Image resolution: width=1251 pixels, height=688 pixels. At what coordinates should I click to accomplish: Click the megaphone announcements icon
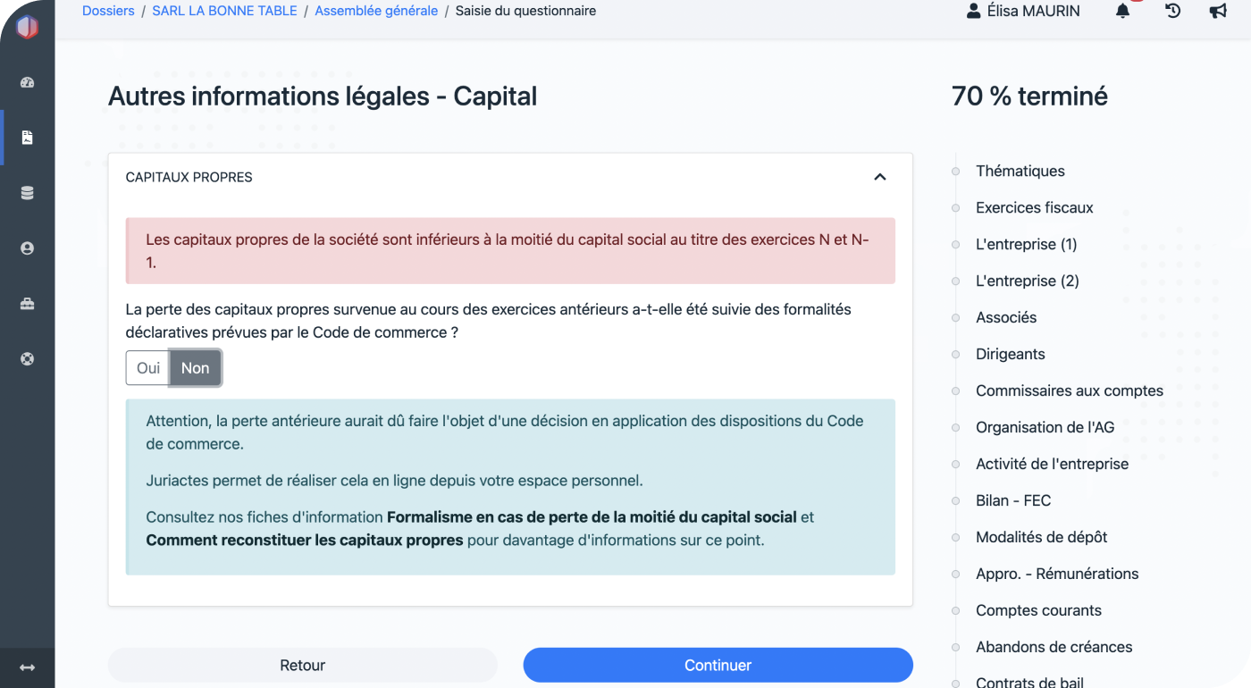pyautogui.click(x=1217, y=12)
